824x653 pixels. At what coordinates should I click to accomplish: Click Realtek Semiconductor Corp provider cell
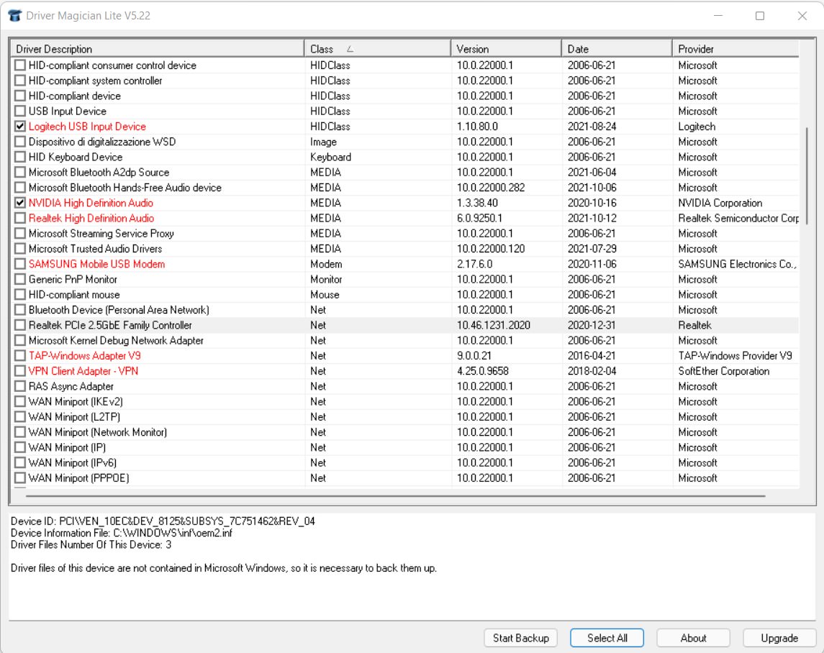click(738, 218)
